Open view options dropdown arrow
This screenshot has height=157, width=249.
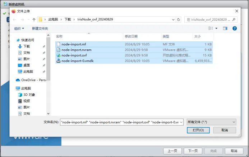click(x=216, y=29)
